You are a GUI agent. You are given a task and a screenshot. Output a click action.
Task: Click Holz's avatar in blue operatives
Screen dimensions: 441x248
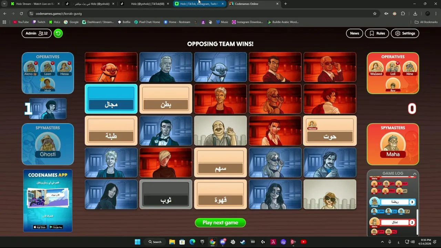tap(48, 85)
